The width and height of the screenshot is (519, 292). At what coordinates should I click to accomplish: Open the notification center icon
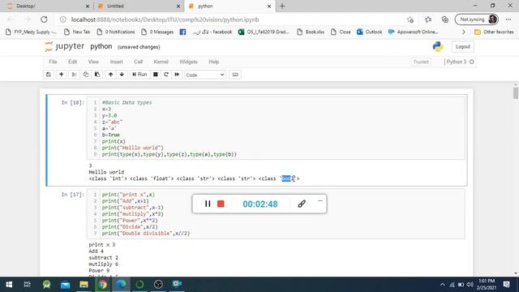click(506, 285)
